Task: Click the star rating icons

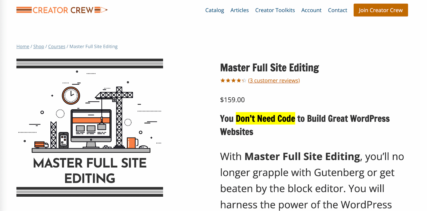Action: pyautogui.click(x=233, y=80)
